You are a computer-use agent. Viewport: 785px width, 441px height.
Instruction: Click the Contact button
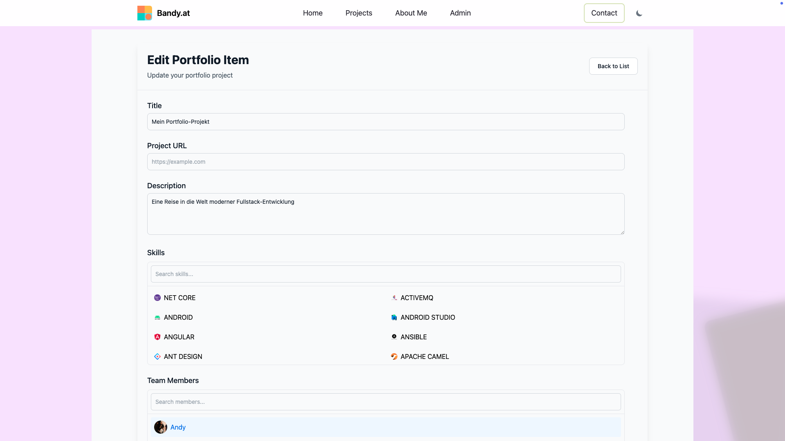[x=604, y=13]
